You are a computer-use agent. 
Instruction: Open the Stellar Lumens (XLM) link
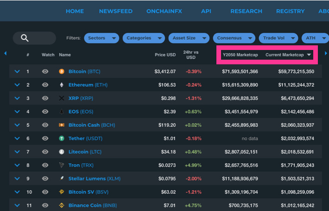tap(95, 178)
